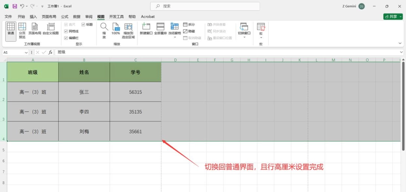Click 取消隐藏 unhide window

click(192, 38)
